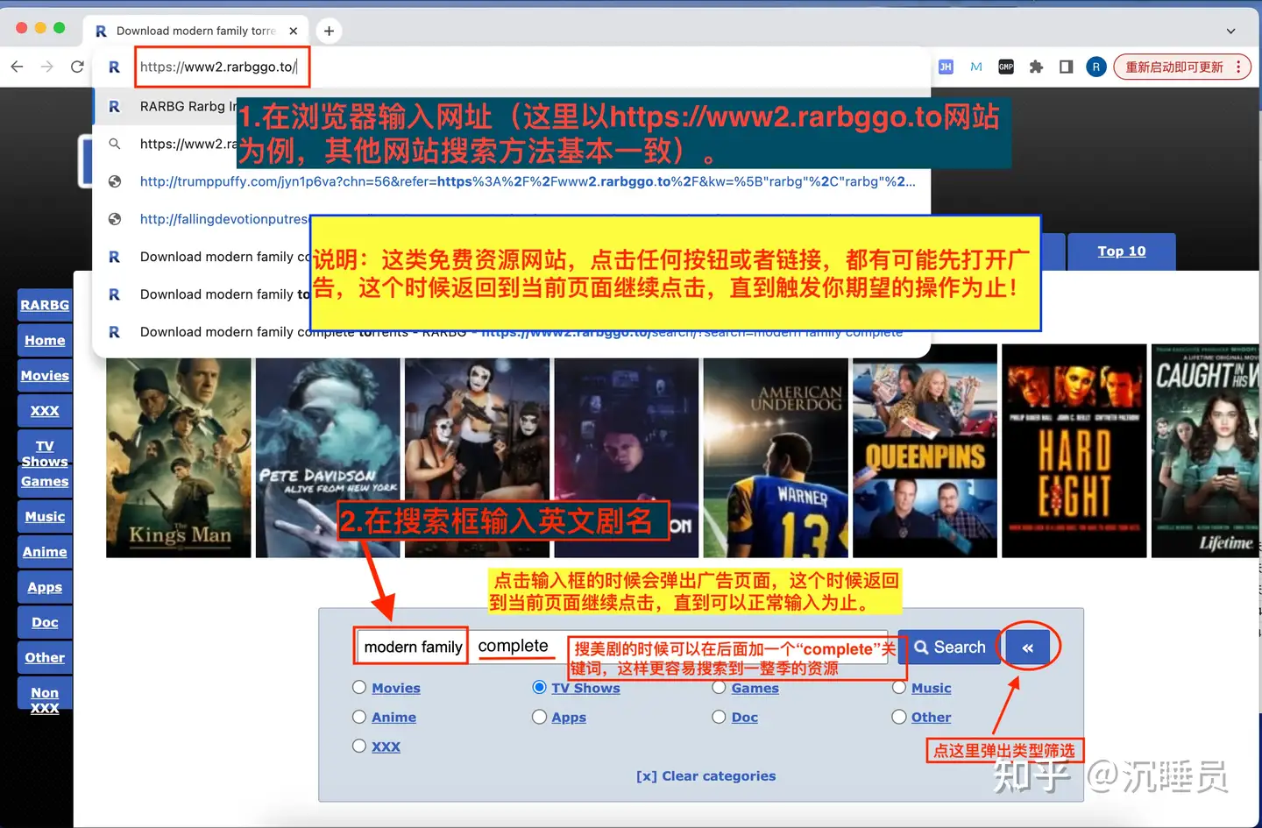Open Games in the sidebar
The image size is (1262, 828).
[45, 482]
